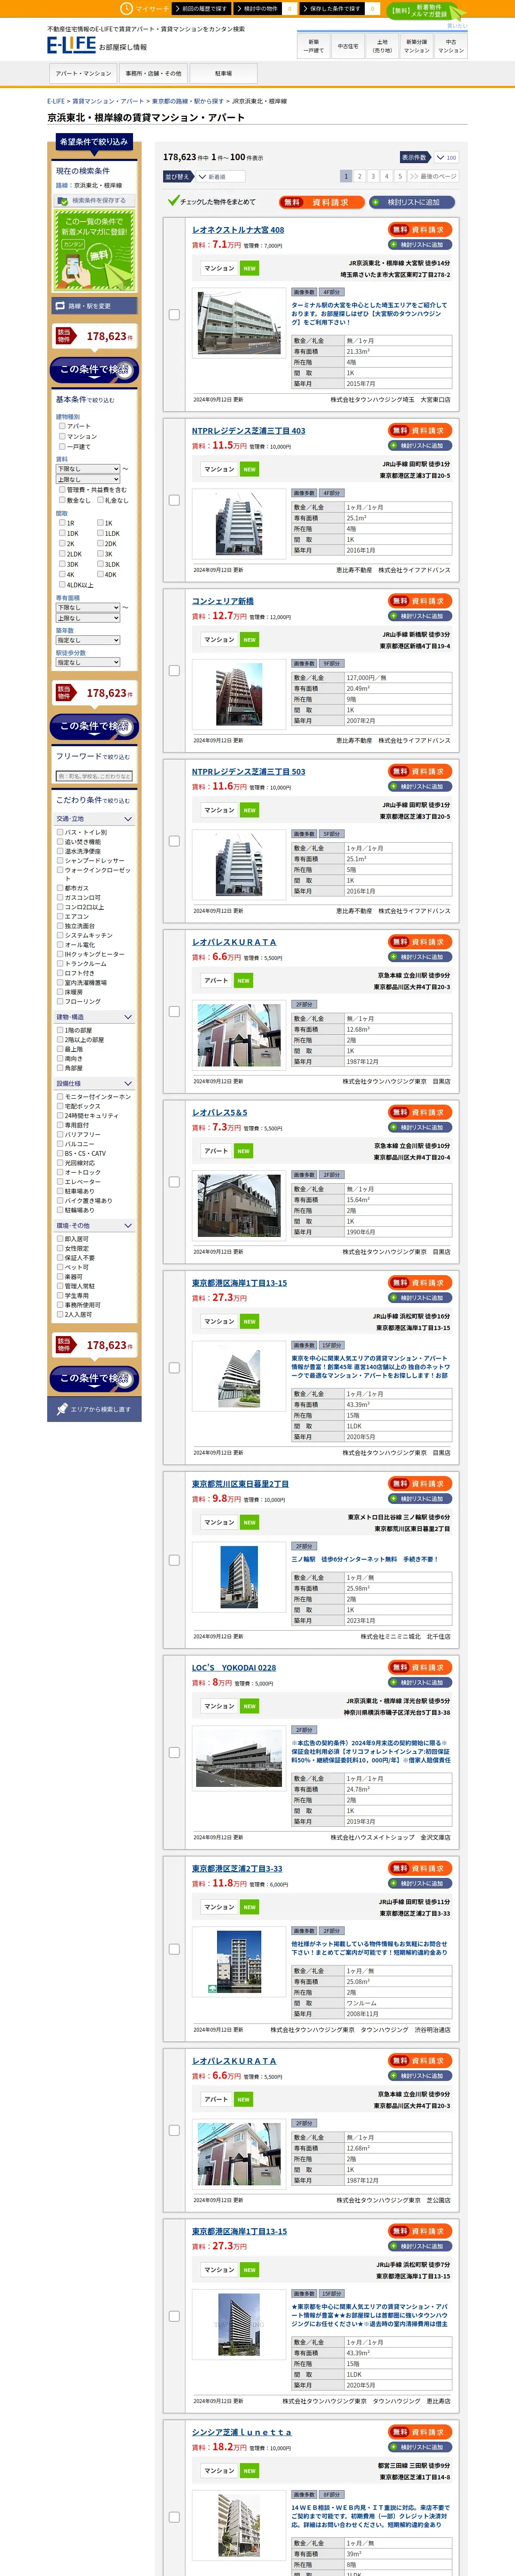Screen dimensions: 515x2576
Task: Enable 管理費・共益費を含む option
Action: click(62, 490)
